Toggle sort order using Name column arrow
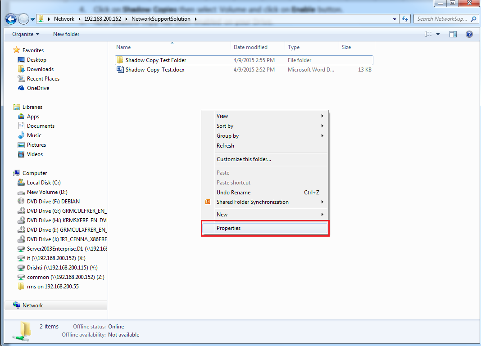Viewport: 481px width, 346px height. click(x=172, y=44)
